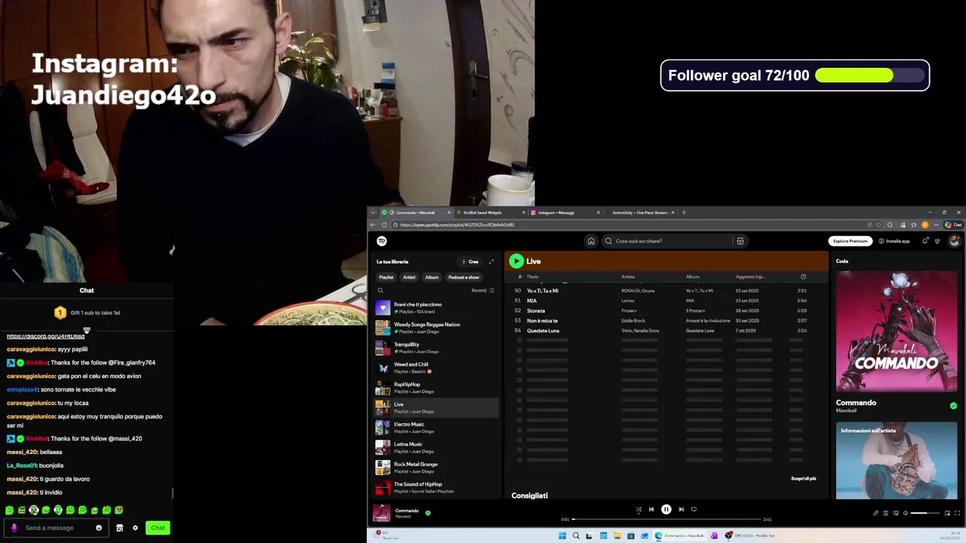Viewport: 966px width, 543px height.
Task: Filter the library by Podcast e show
Action: 464,277
